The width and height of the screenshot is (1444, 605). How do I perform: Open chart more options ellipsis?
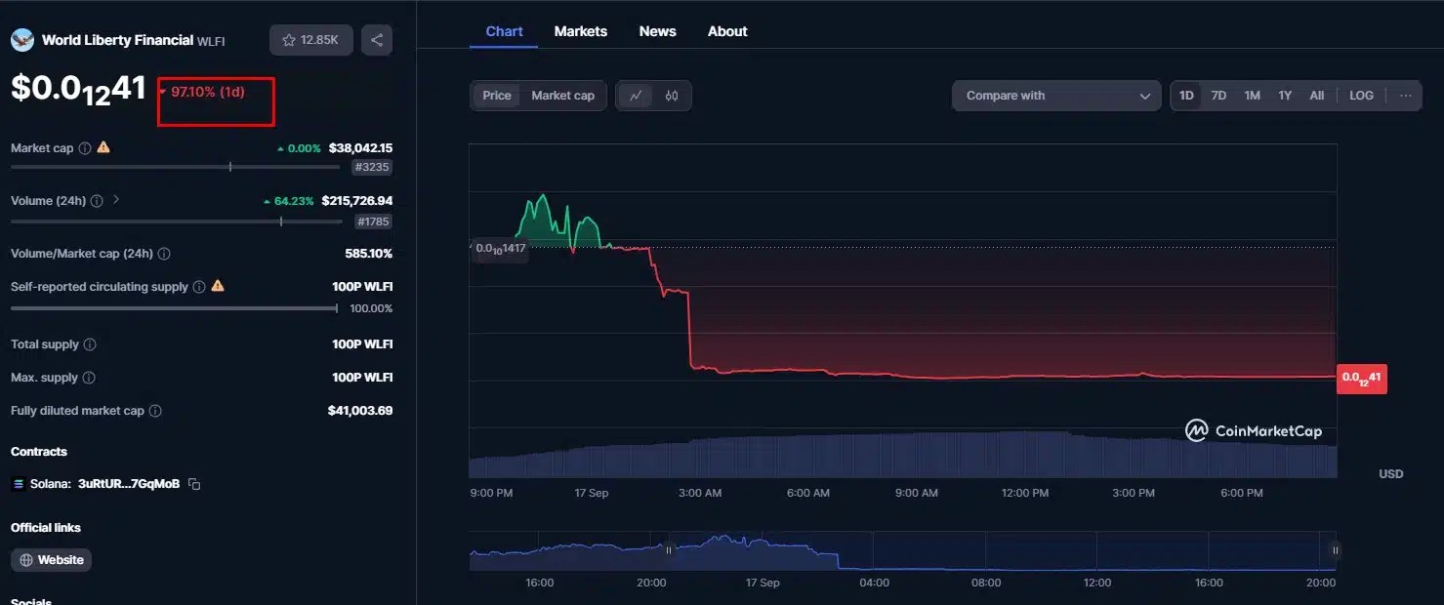(x=1405, y=96)
